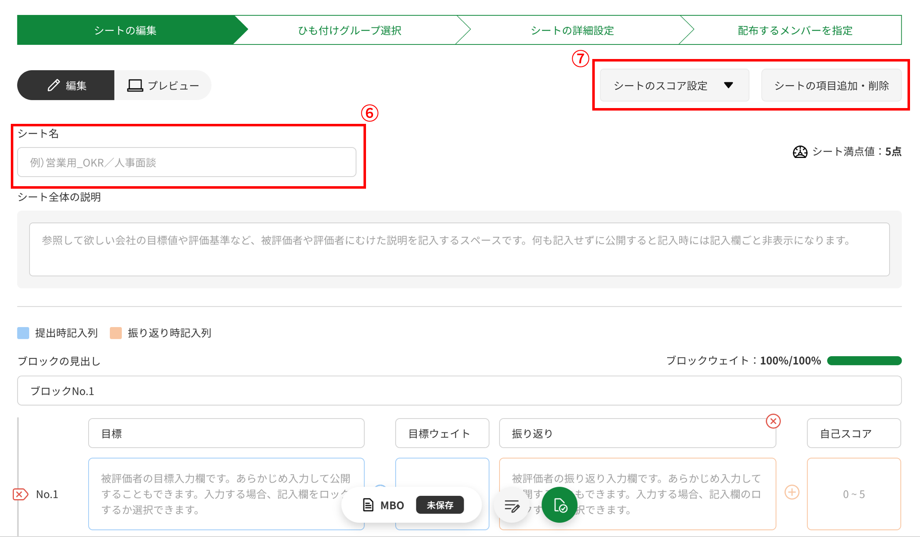Click the シート名 input field
The image size is (920, 537).
[187, 162]
